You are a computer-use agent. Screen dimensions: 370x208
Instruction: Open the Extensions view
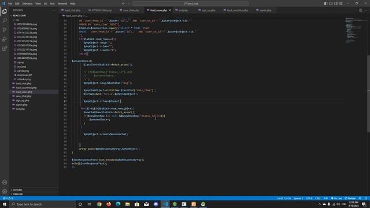click(x=5, y=49)
